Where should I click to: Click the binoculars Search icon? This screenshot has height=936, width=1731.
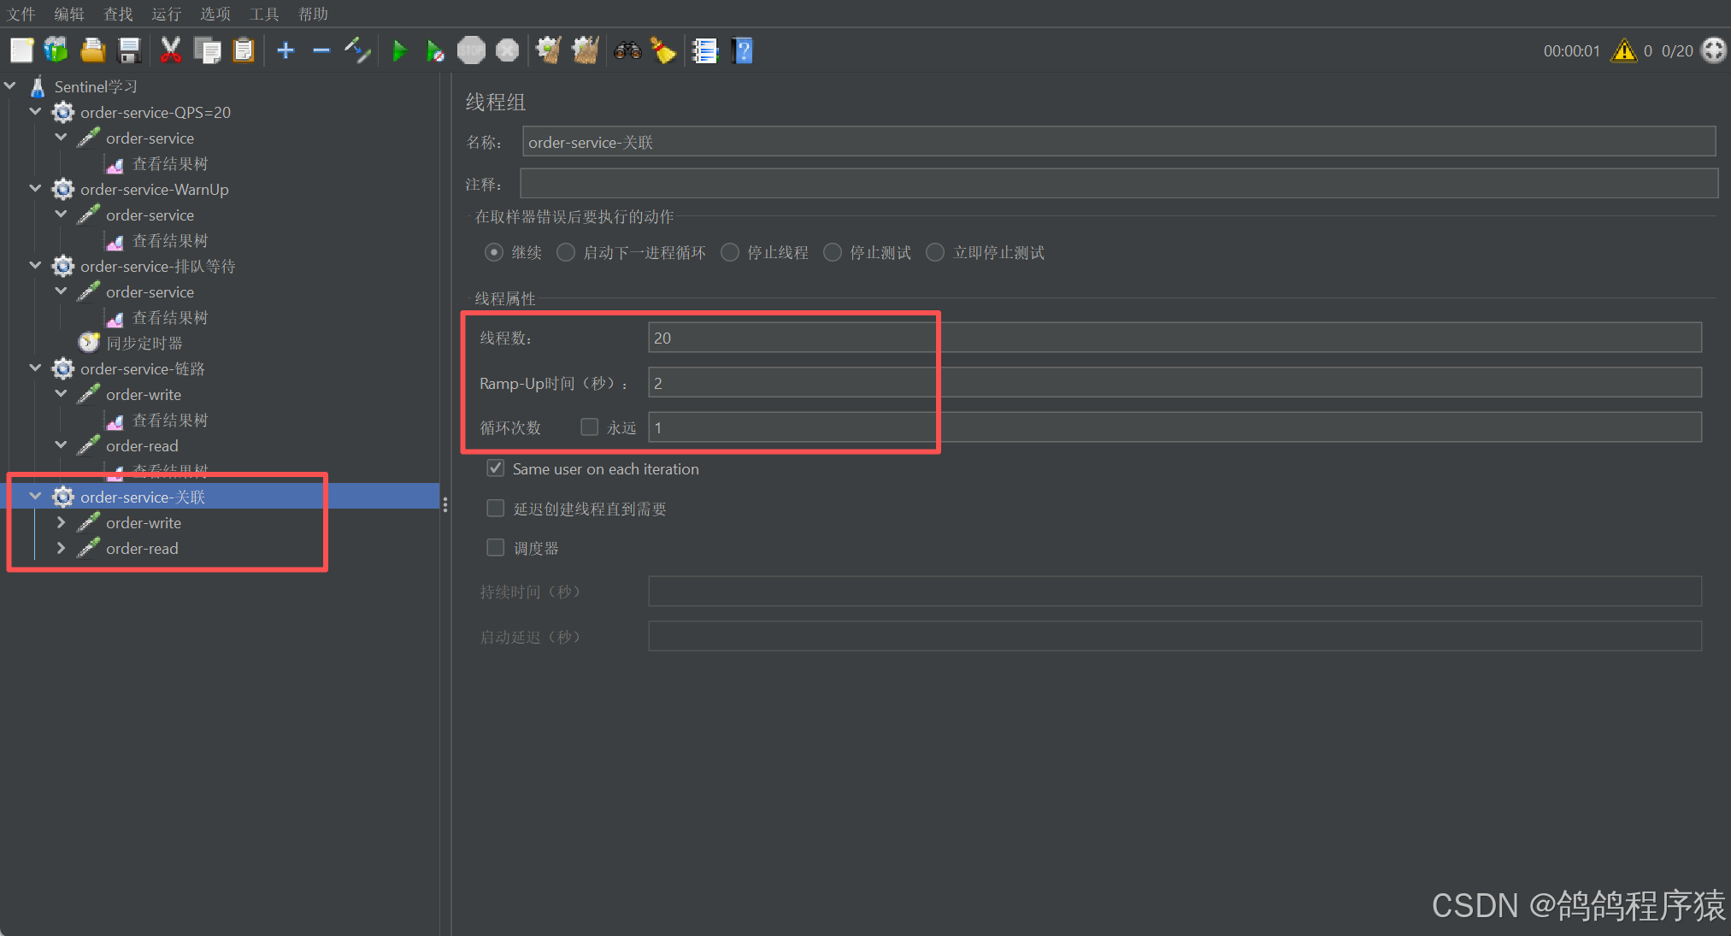tap(627, 51)
